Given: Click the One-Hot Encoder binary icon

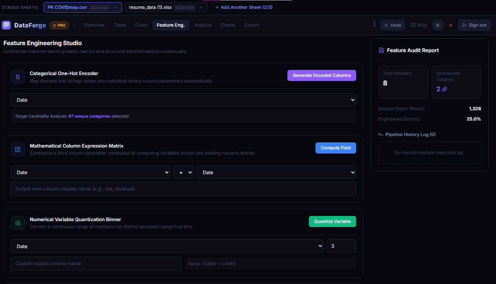Looking at the screenshot, I should click(18, 77).
